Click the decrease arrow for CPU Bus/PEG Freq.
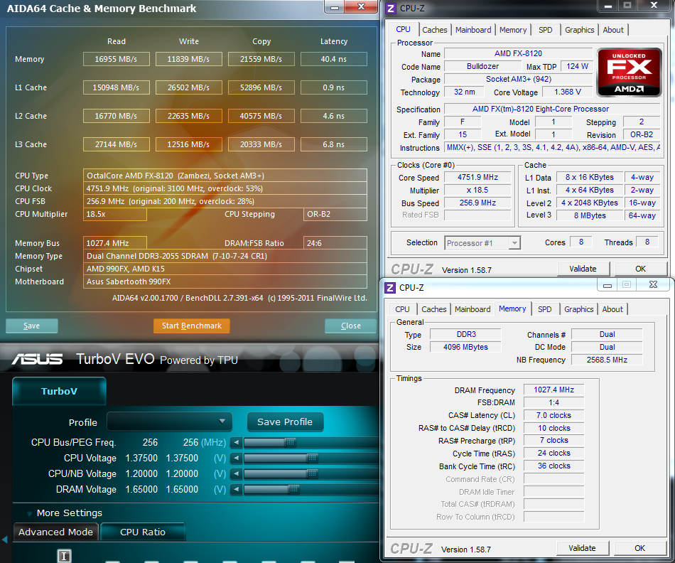 click(237, 442)
